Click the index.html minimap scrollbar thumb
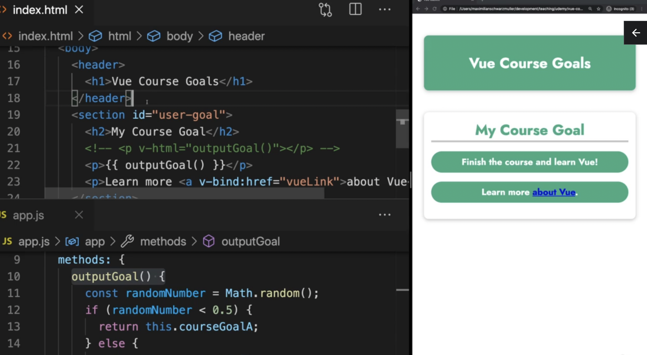Viewport: 647px width, 355px height. click(402, 129)
